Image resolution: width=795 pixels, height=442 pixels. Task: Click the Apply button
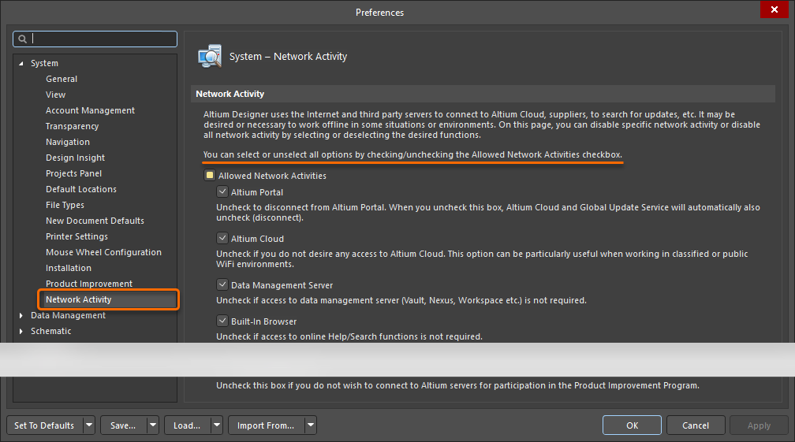(x=759, y=425)
